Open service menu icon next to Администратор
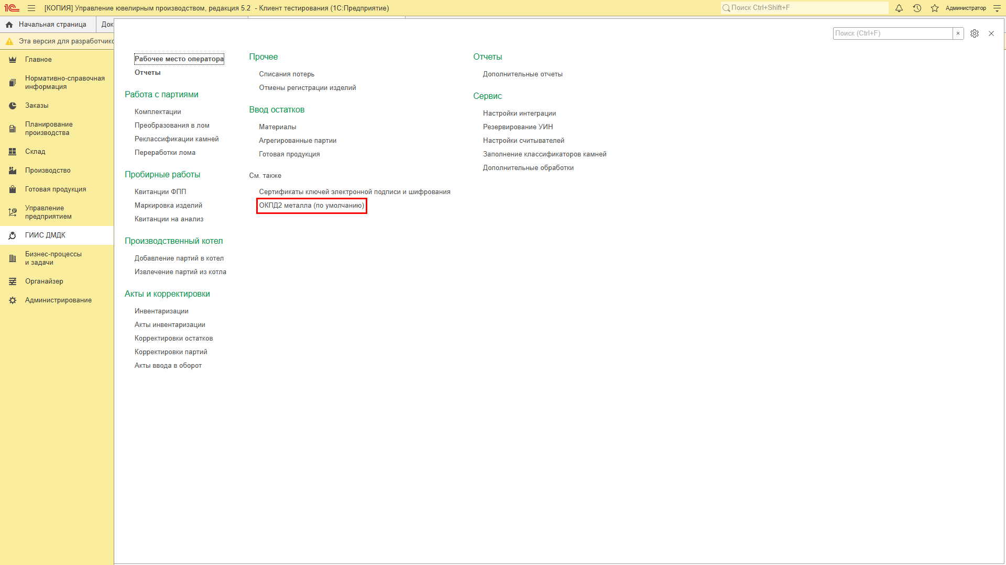 tap(997, 8)
